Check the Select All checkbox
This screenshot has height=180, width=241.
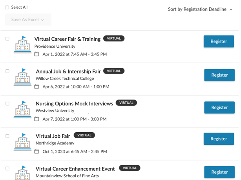point(7,7)
